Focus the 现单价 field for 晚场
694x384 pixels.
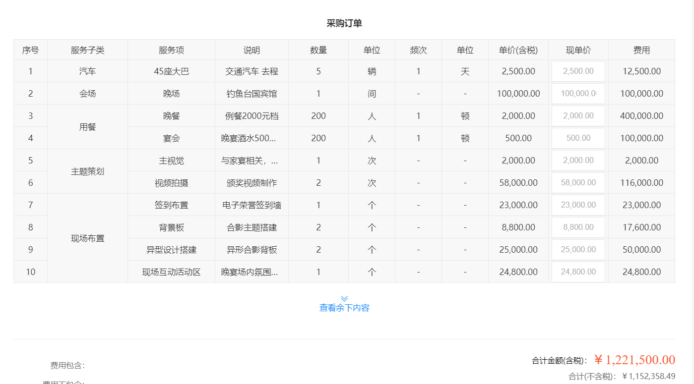tap(578, 94)
